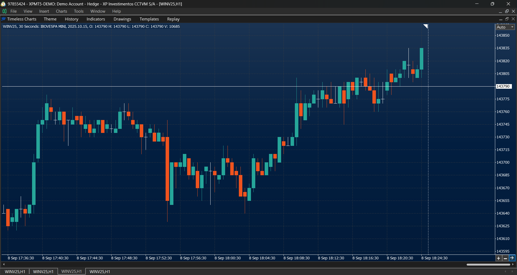Switch to the third WINV25,H1 tab
The image size is (517, 275).
point(71,271)
